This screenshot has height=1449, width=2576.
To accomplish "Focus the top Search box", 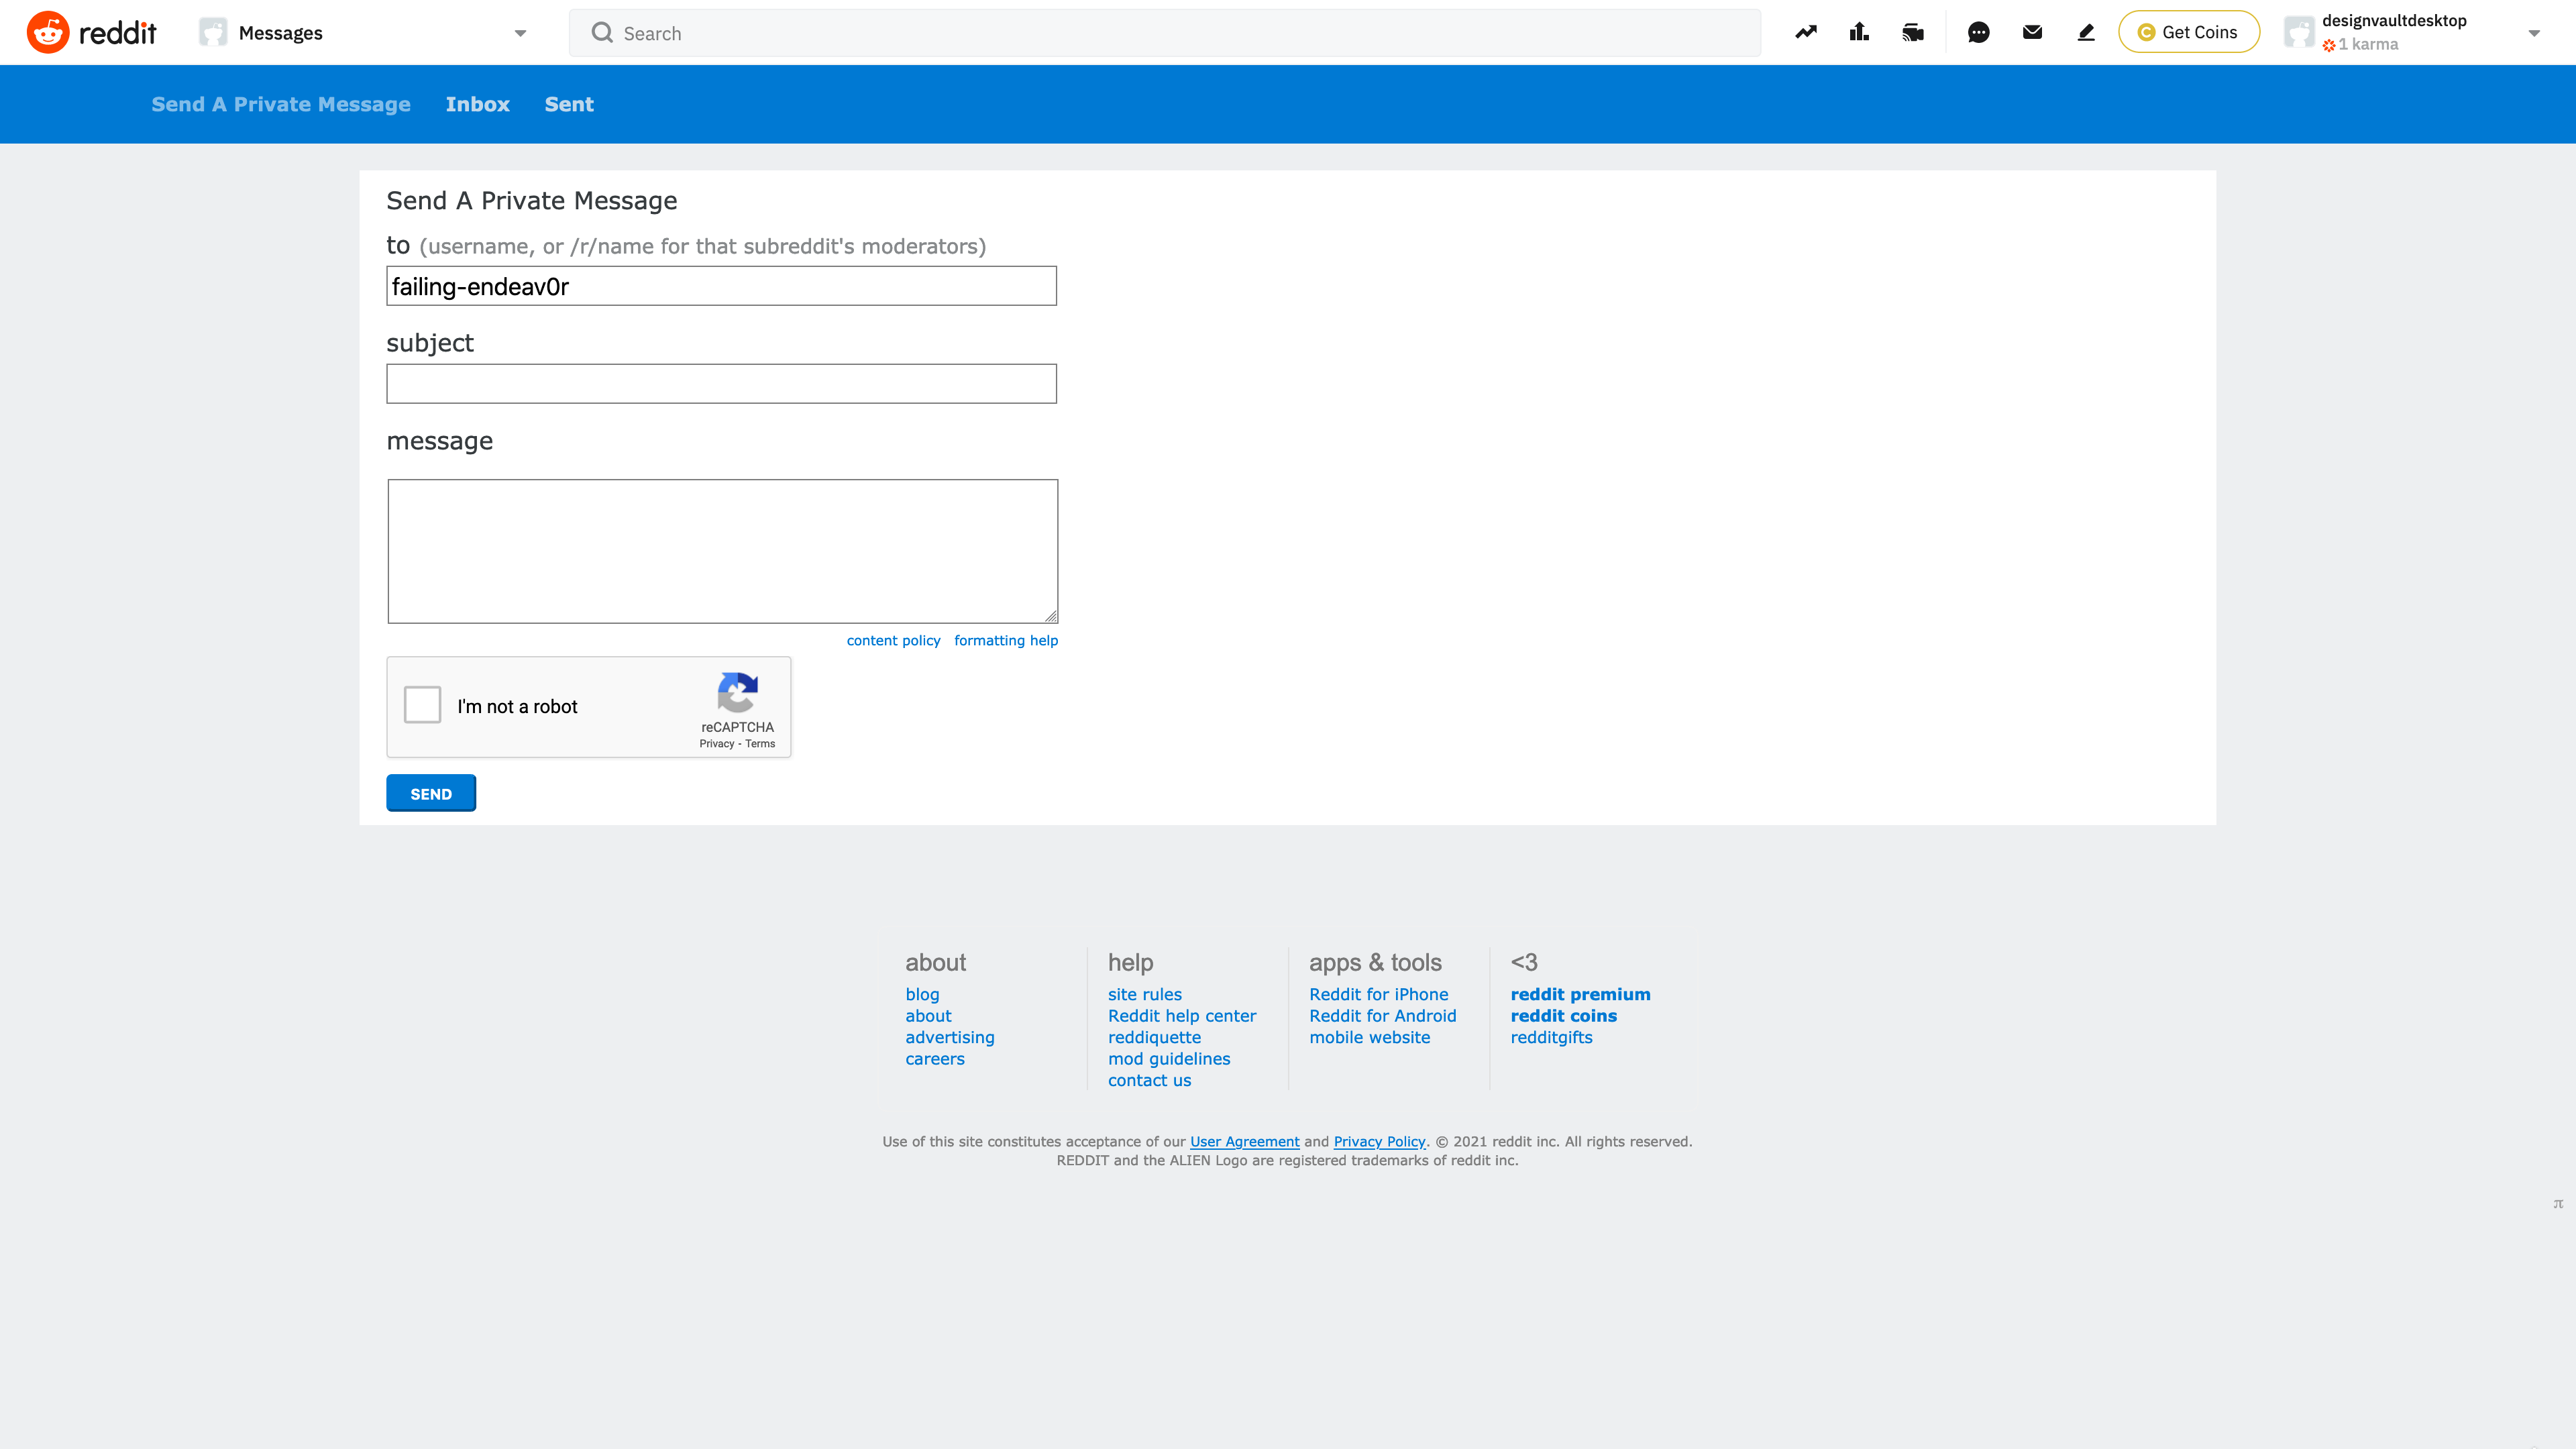I will tap(1164, 33).
